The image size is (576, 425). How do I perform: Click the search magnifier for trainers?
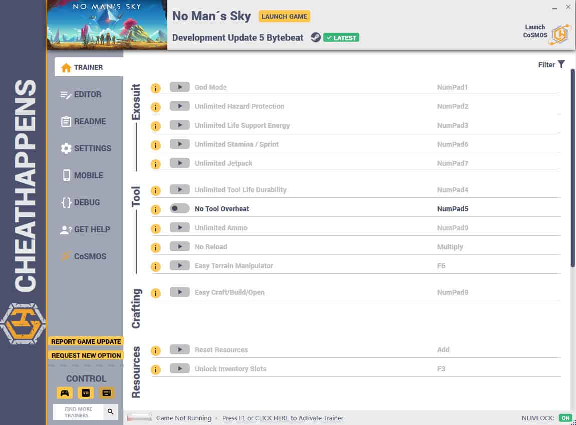coord(110,412)
